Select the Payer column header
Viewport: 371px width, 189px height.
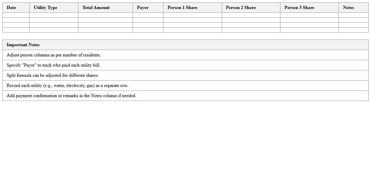coord(143,8)
